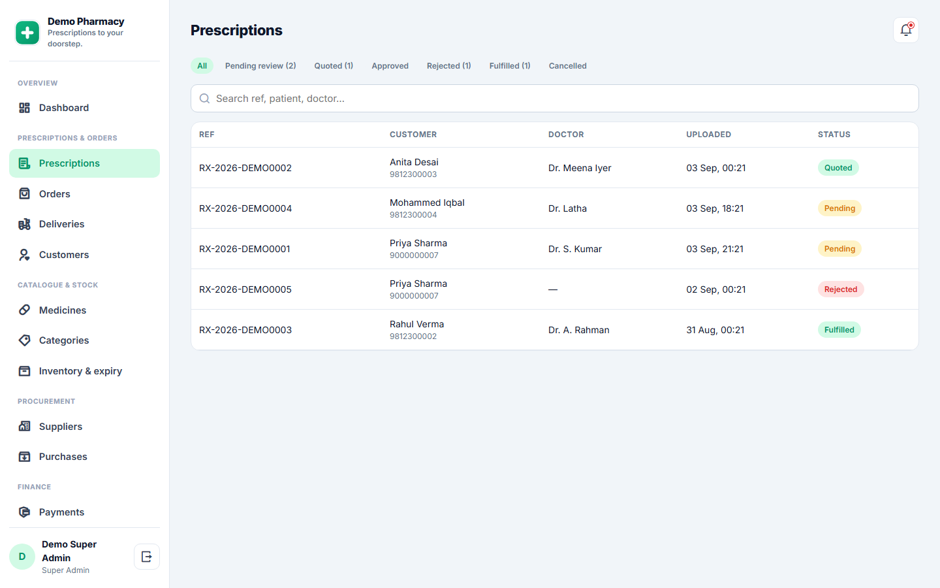Click the user avatar with letter D
940x588 pixels.
point(22,557)
